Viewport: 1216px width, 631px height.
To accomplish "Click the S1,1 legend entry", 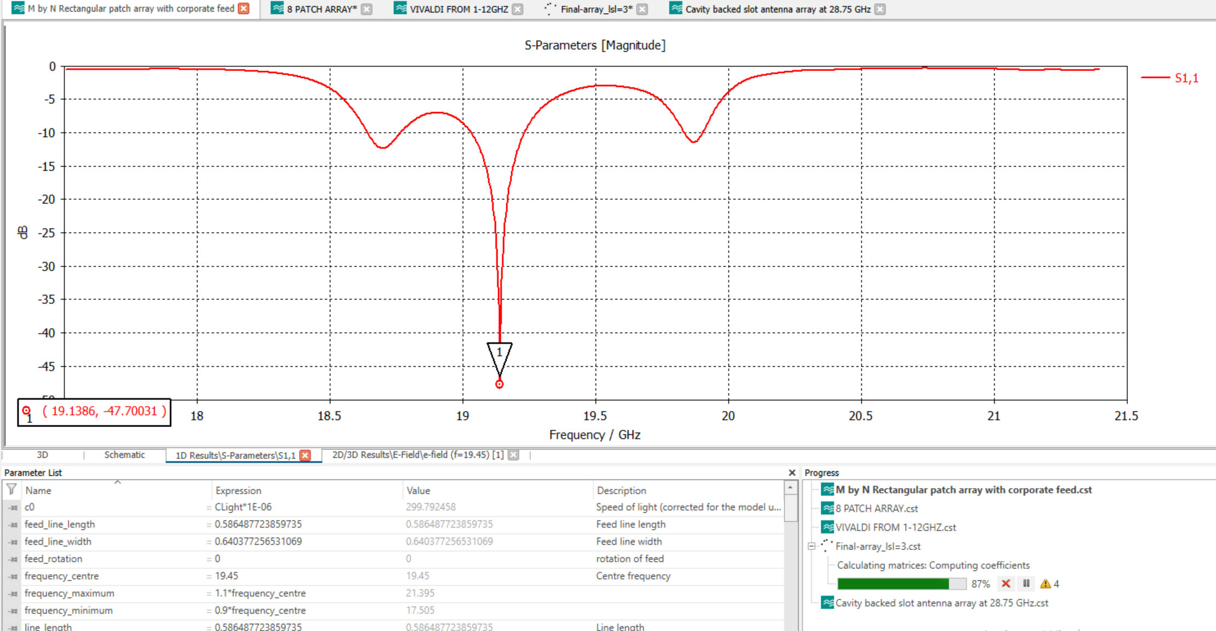I will pos(1186,78).
